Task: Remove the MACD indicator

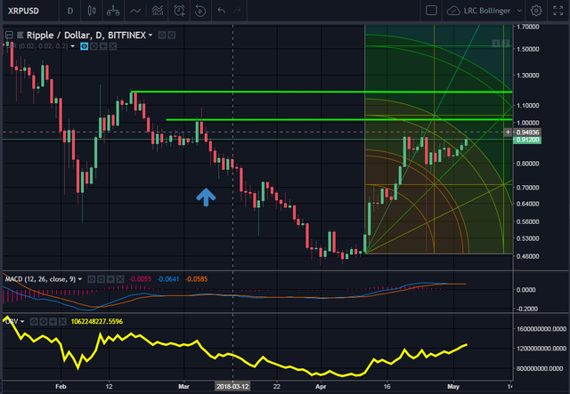Action: click(120, 279)
